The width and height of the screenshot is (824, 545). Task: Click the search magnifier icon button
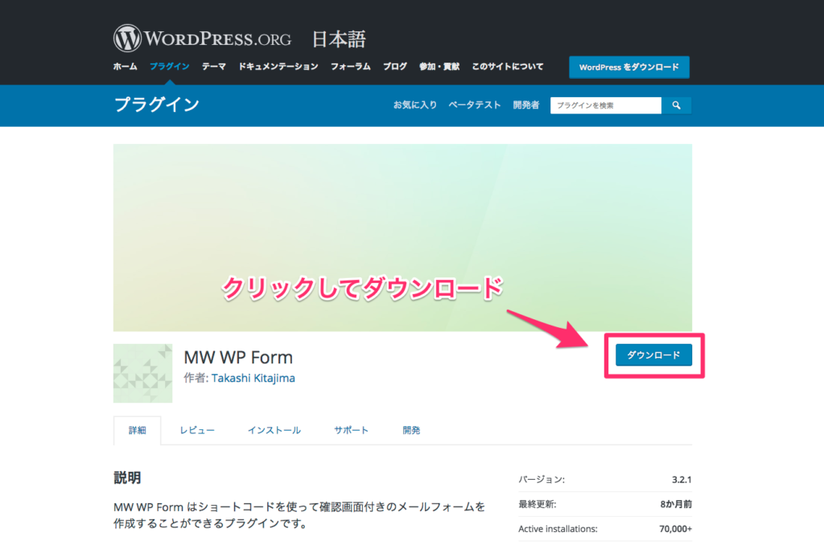(676, 105)
